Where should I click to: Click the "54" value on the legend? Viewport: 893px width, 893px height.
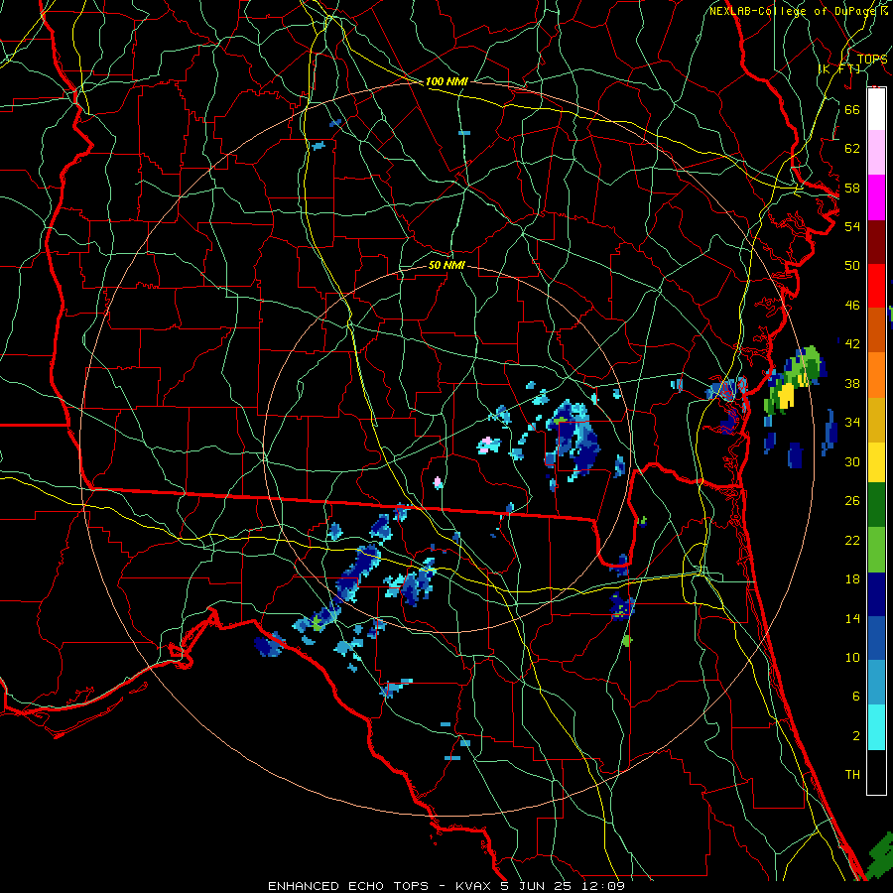click(x=852, y=226)
